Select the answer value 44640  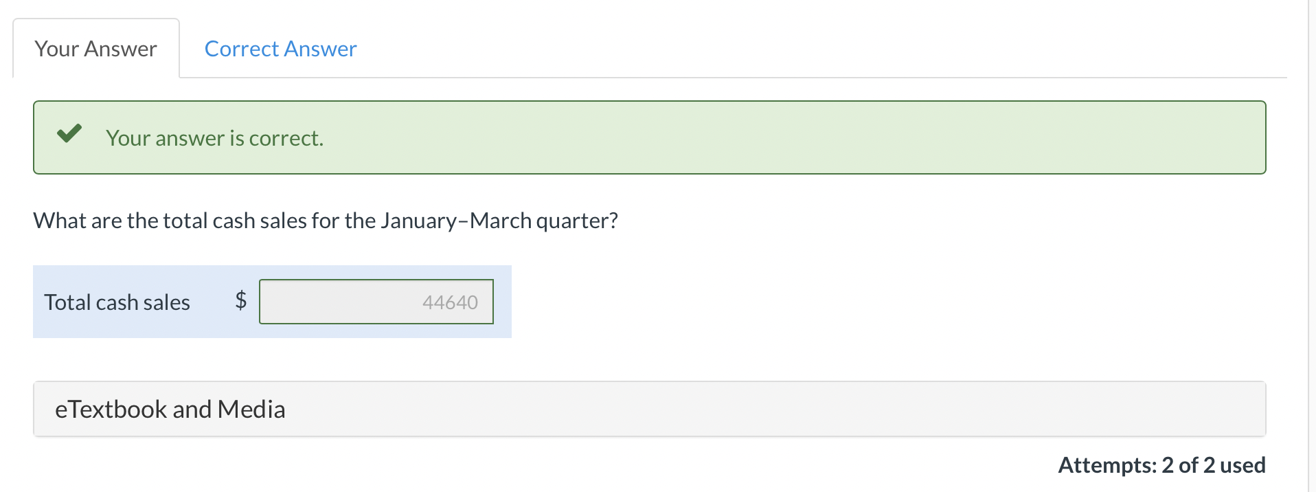[449, 301]
